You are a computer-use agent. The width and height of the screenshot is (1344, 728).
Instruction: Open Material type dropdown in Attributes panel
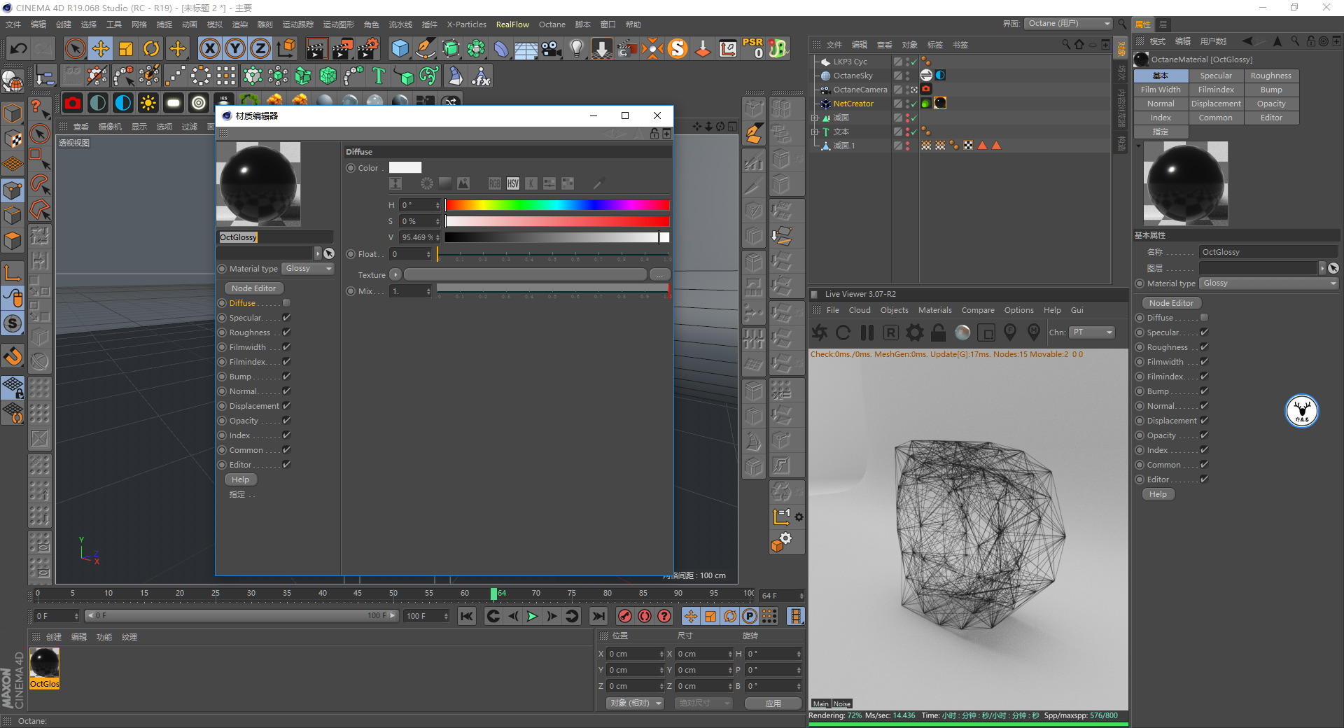[1269, 283]
